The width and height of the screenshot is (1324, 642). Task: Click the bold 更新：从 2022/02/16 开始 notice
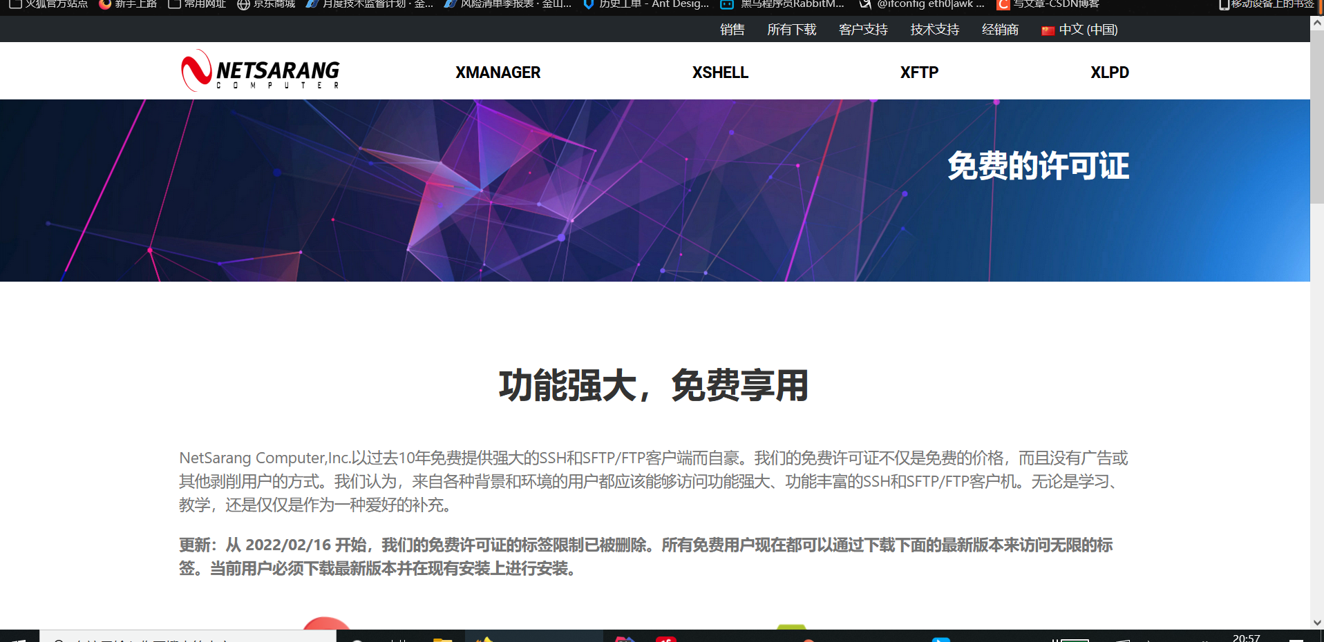(x=646, y=556)
